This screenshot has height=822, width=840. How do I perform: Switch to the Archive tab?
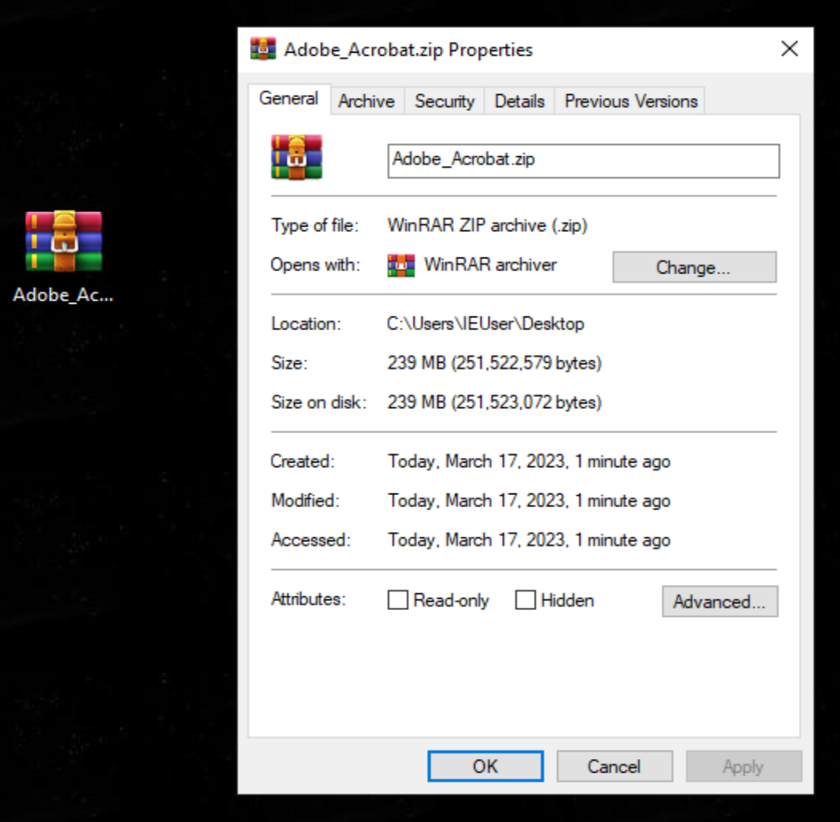pos(366,100)
